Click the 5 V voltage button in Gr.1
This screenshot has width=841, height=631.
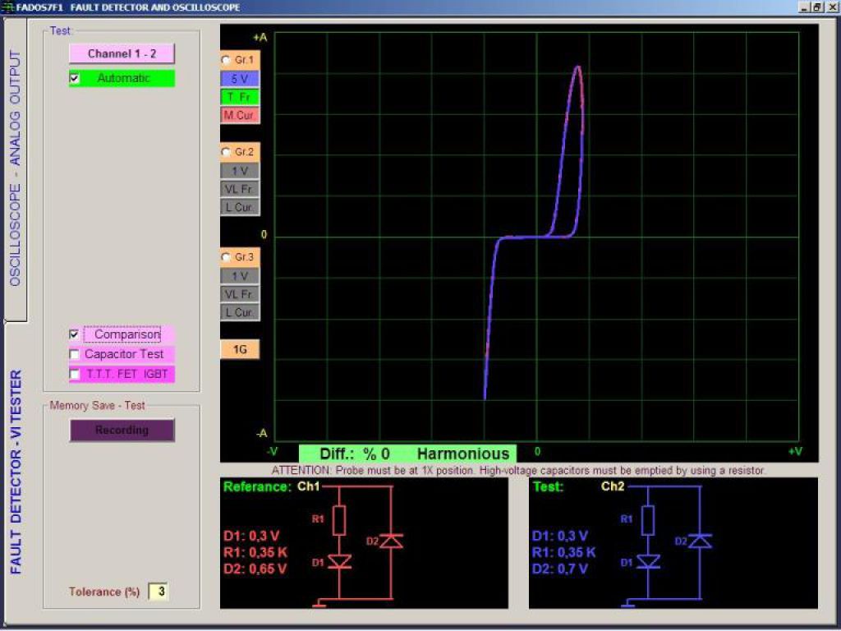tap(240, 79)
